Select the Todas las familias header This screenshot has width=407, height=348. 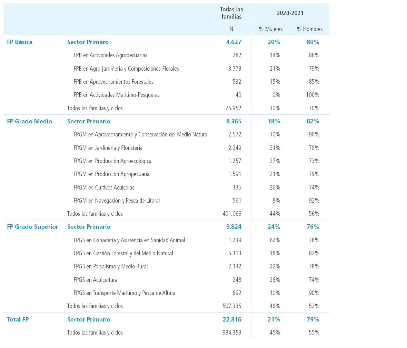click(231, 13)
